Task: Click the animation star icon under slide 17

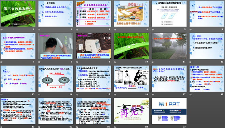Action: point(153,94)
